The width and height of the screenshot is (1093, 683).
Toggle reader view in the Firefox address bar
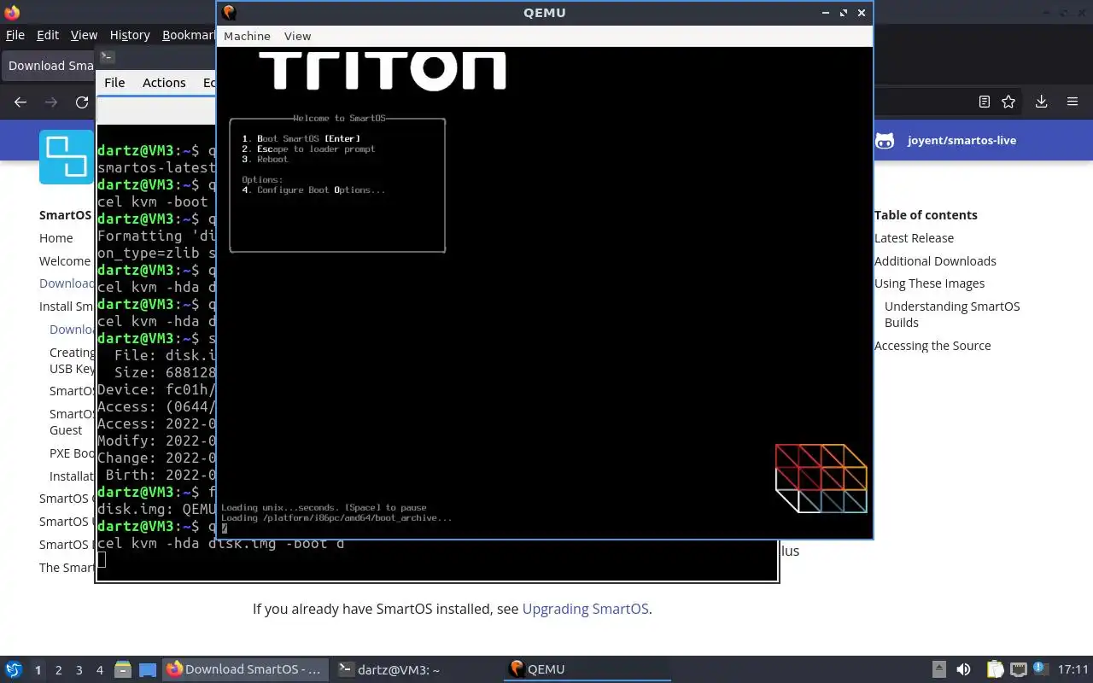(985, 102)
